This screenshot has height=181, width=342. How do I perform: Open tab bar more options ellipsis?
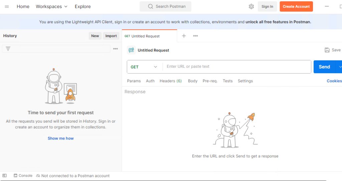click(x=195, y=36)
